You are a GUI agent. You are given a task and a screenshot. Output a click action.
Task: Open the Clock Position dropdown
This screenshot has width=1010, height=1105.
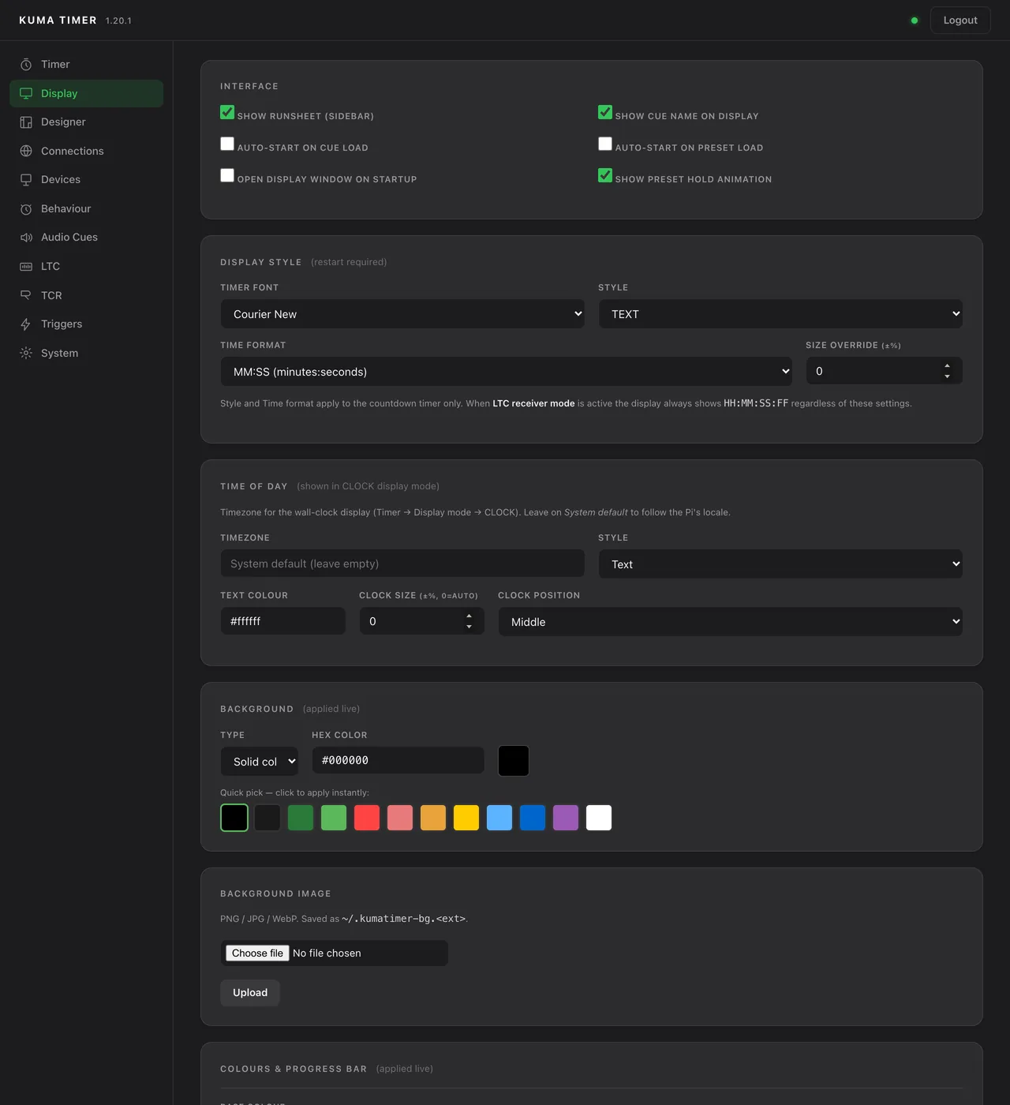730,622
